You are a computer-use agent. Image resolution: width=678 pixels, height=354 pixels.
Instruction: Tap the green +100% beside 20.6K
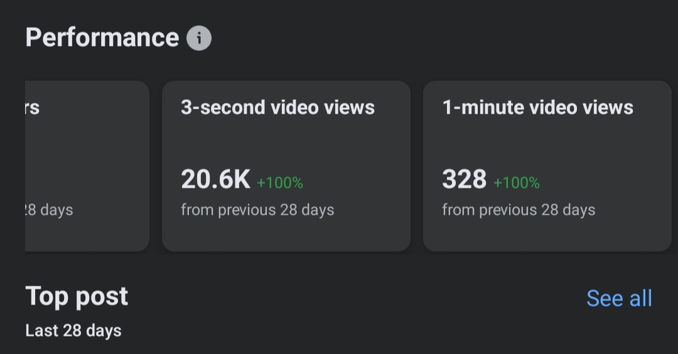[280, 183]
